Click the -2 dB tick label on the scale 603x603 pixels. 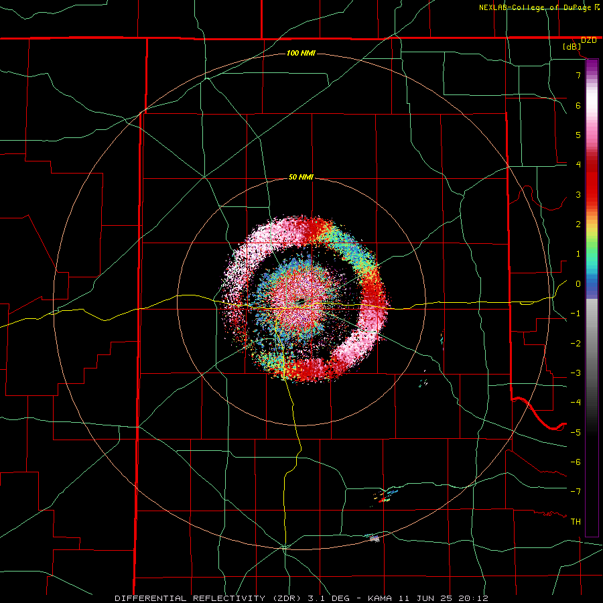[576, 344]
